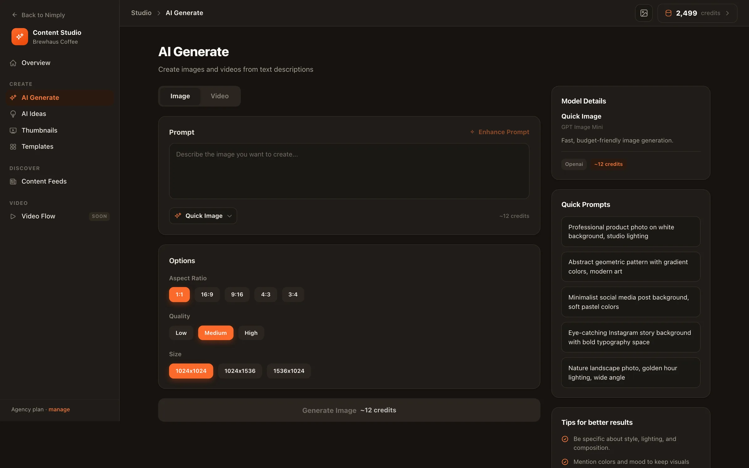Click the manage plan link
Viewport: 749px width, 468px height.
[59, 409]
